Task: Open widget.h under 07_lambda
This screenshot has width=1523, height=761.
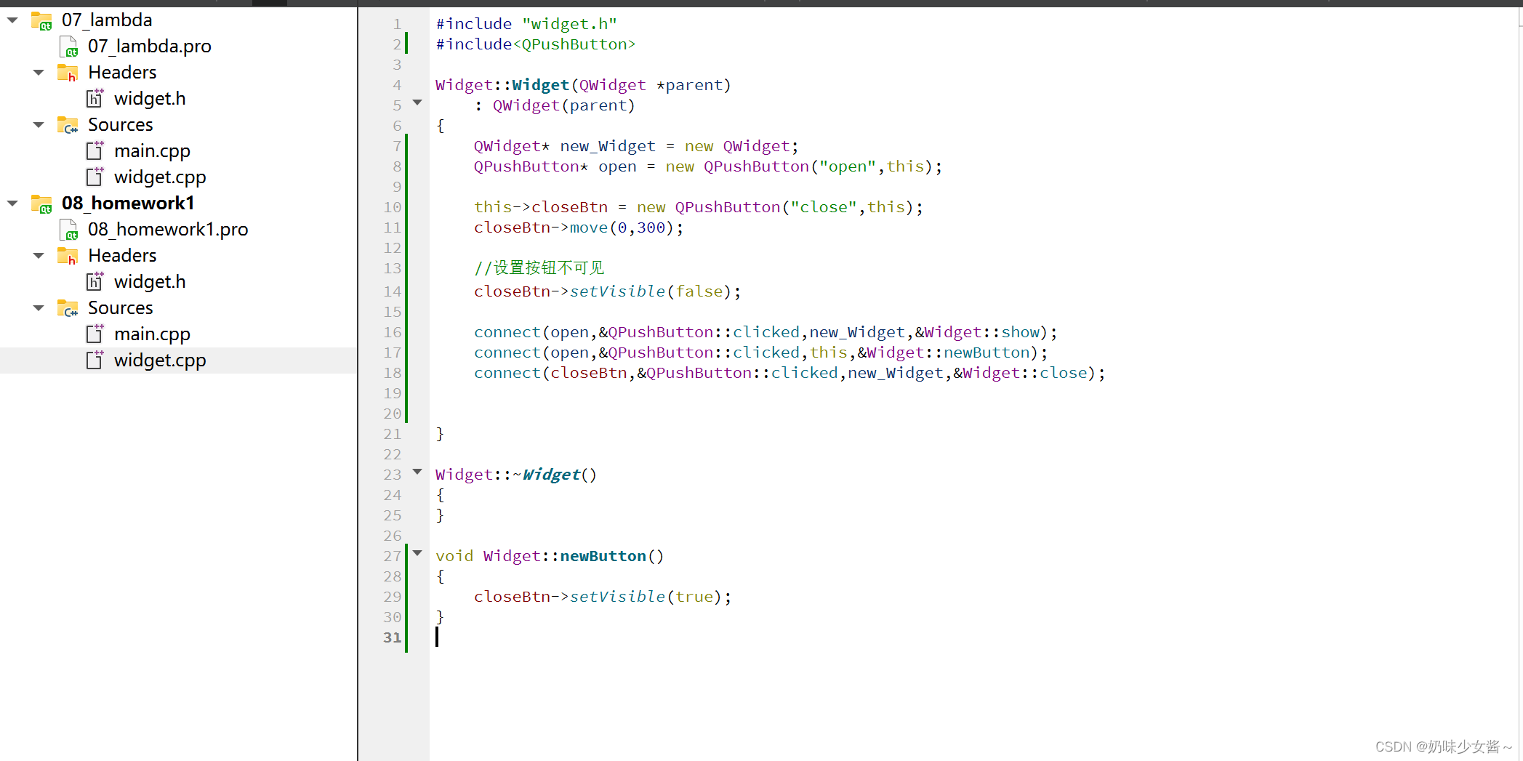Action: 150,99
